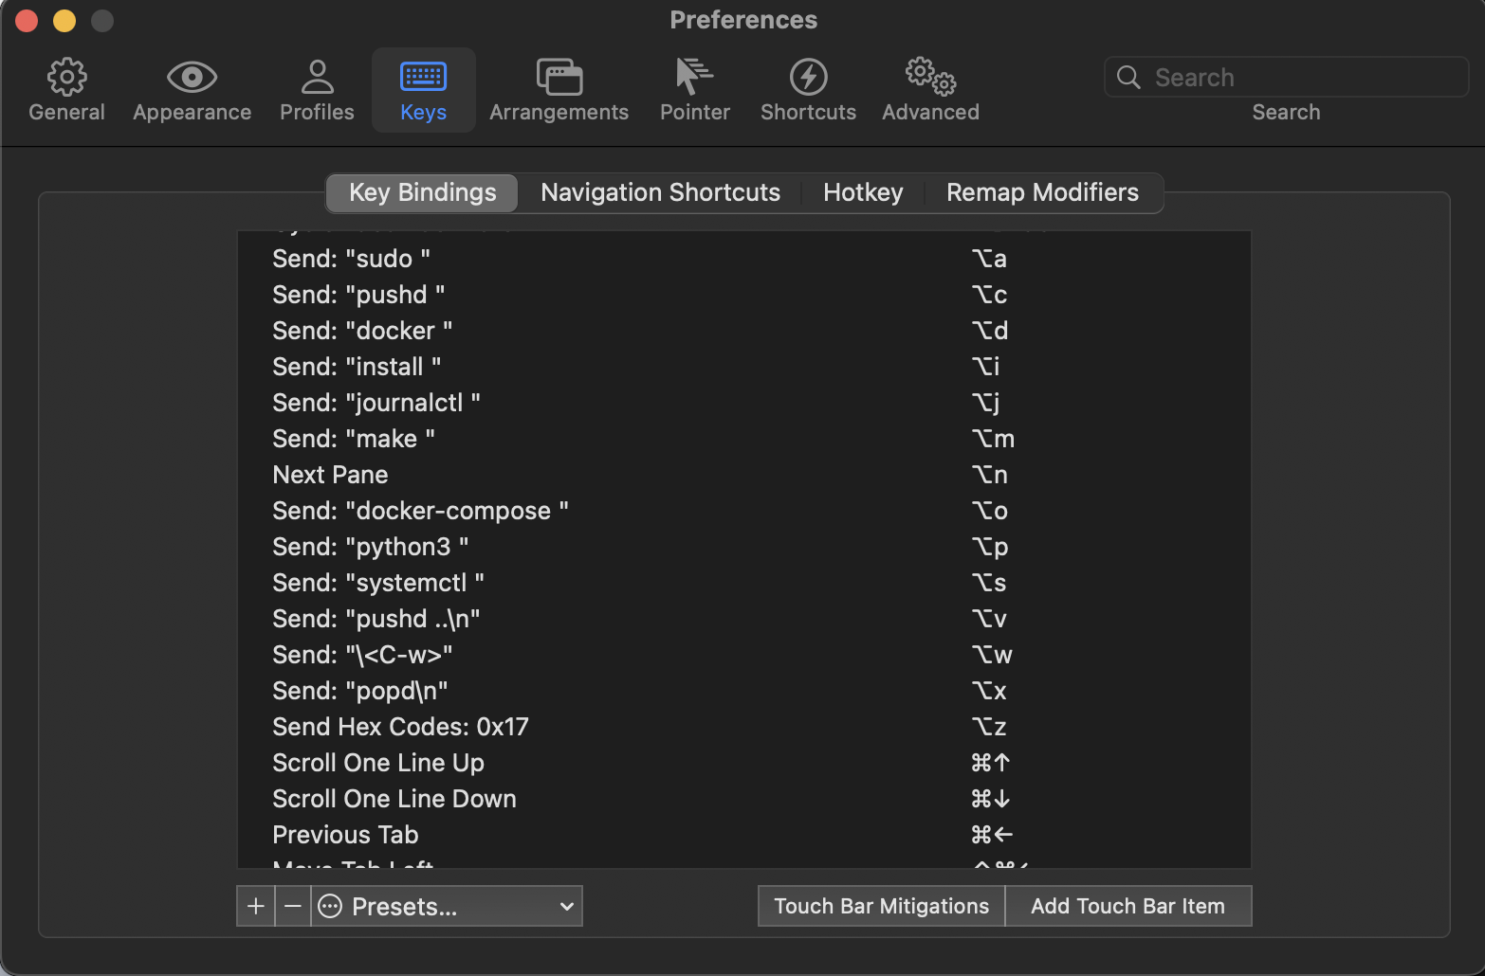Screen dimensions: 1485x976
Task: Open the Remap Modifiers tab
Action: tap(1041, 192)
